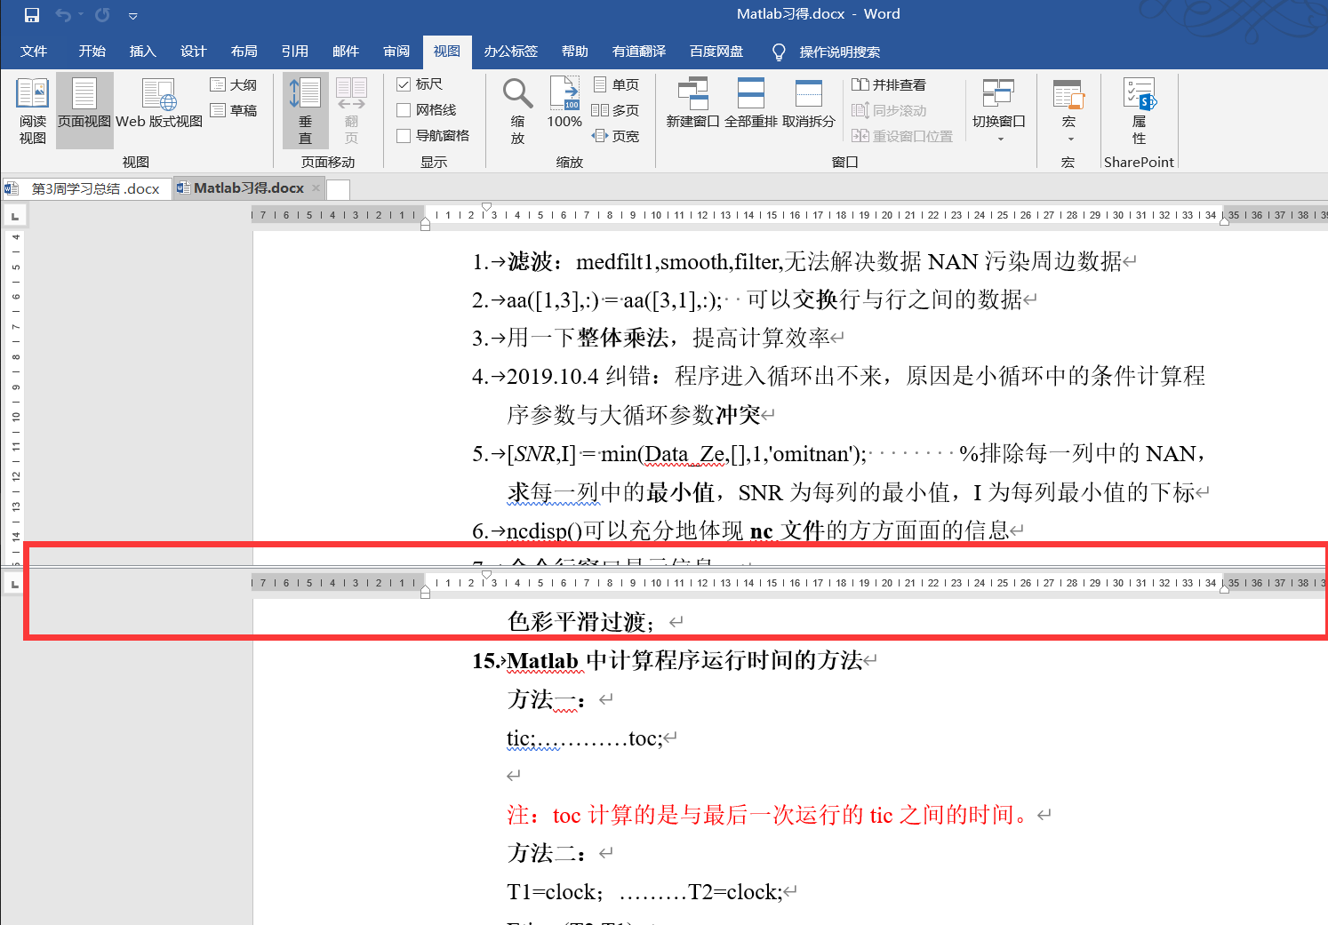Choose 垂直 vertical page movement
1328x925 pixels.
tap(306, 111)
